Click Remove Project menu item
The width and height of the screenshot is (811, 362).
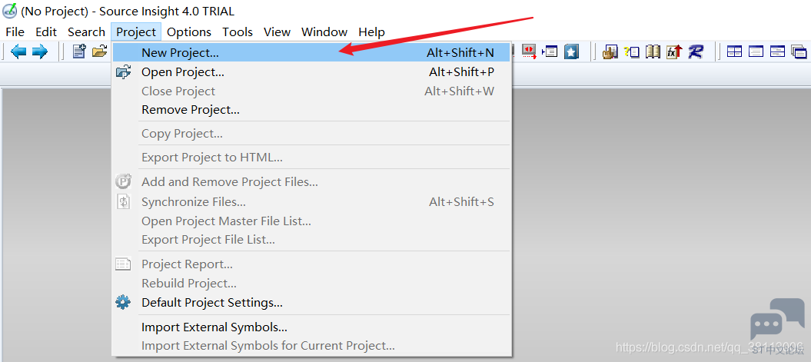190,110
